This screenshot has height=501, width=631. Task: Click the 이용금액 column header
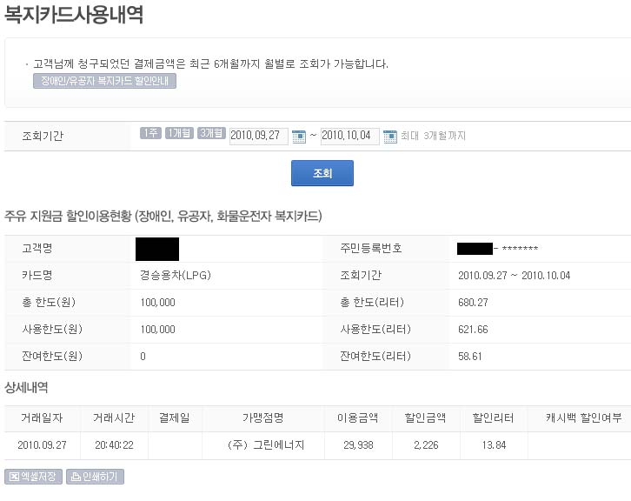click(x=358, y=418)
